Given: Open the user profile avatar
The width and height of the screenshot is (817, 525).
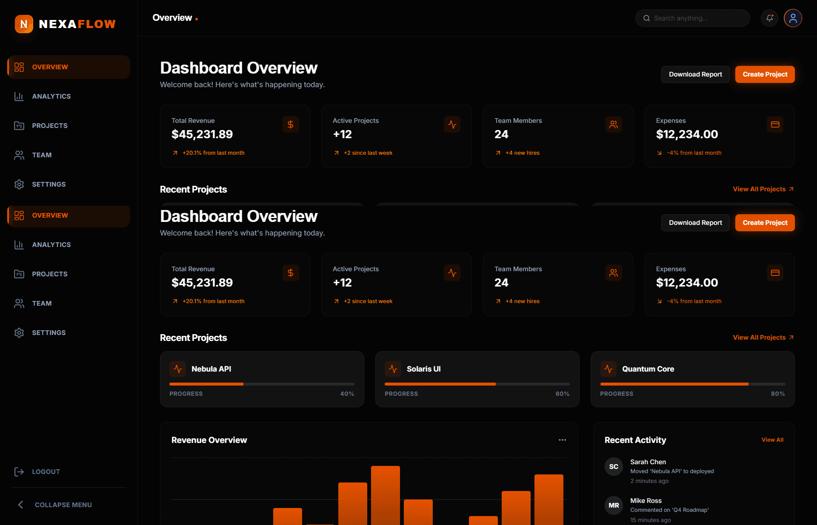Looking at the screenshot, I should coord(793,18).
